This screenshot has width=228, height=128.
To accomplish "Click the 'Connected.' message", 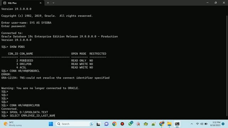I will [10, 109].
